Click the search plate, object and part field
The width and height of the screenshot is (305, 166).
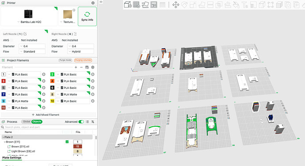click(49, 127)
